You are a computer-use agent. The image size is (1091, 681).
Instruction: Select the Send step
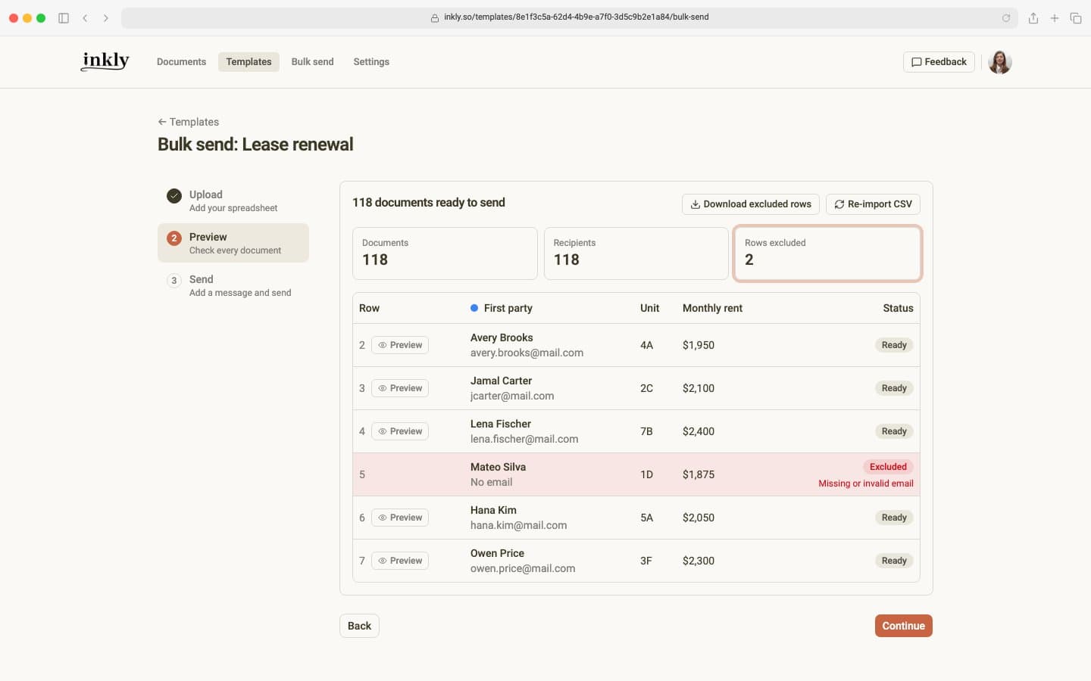coord(233,285)
